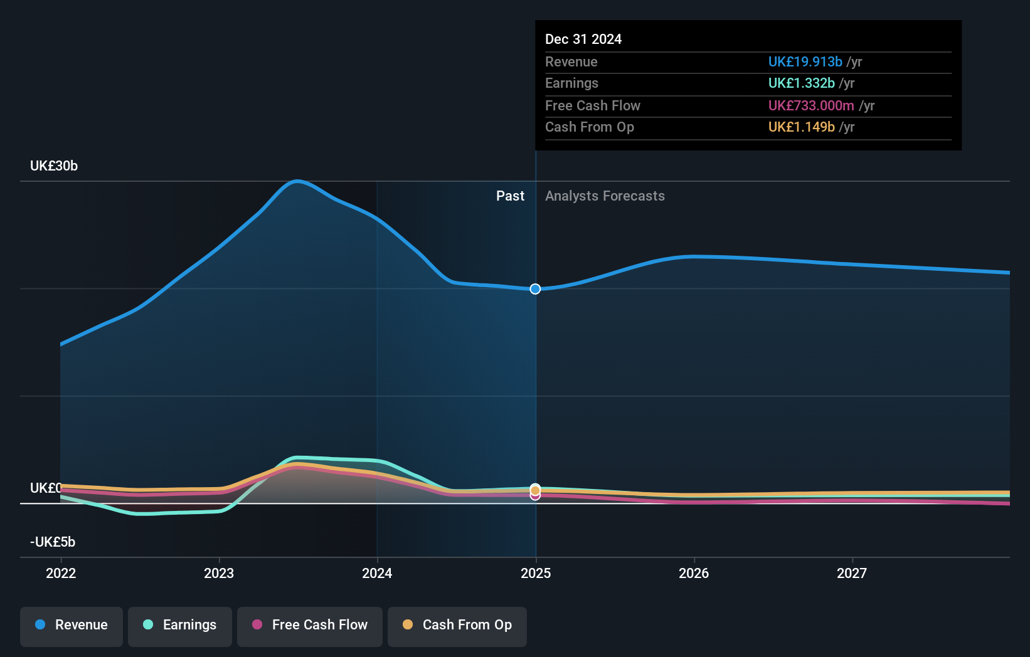Click the Earnings value UK£1.332b

click(802, 83)
